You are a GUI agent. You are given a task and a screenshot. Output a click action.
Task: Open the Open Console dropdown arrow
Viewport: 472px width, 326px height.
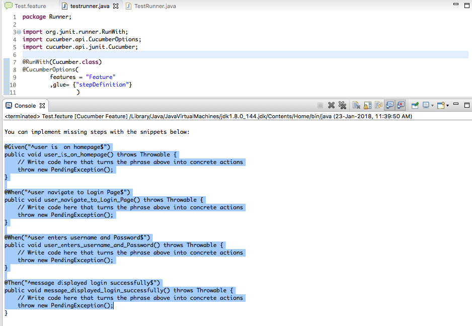point(447,105)
